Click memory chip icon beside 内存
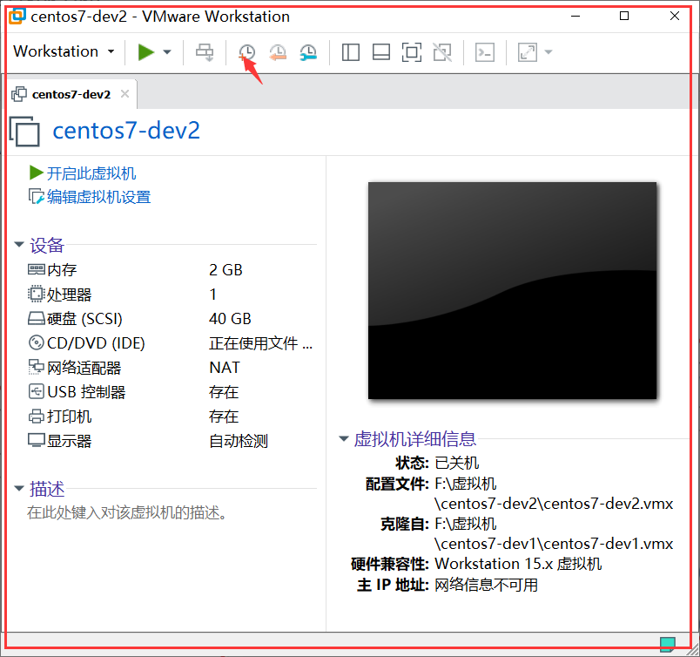This screenshot has width=700, height=657. tap(37, 269)
